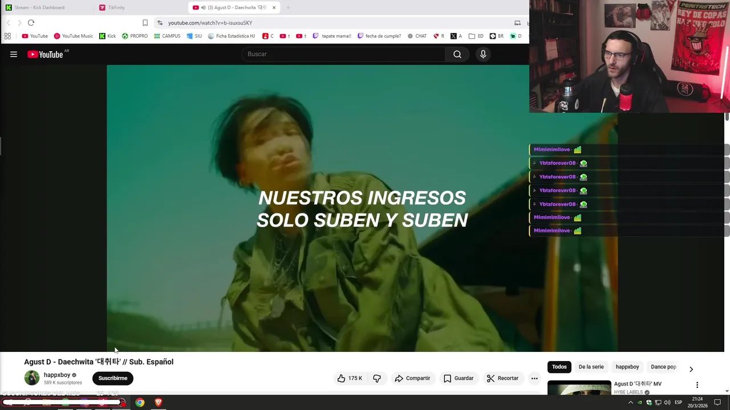Open the apps grid in bookmarks bar

coord(7,36)
